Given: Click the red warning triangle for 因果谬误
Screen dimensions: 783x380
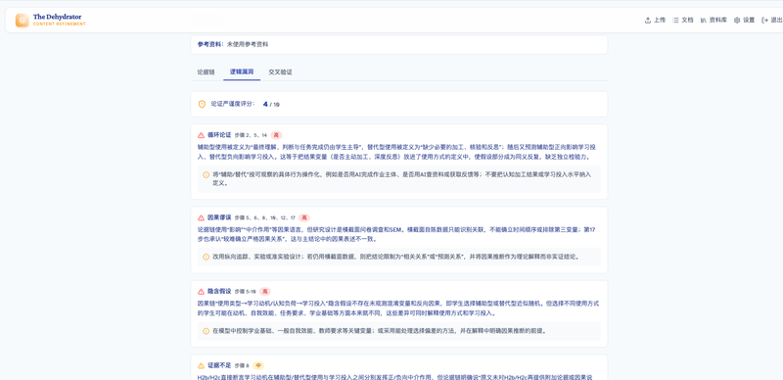Looking at the screenshot, I should coord(202,217).
